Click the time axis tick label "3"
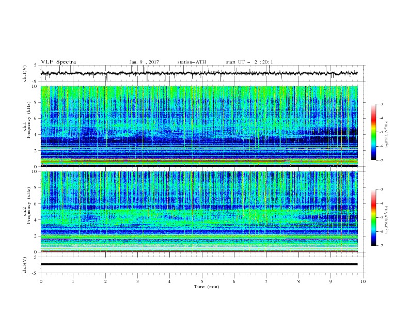 coord(137,281)
